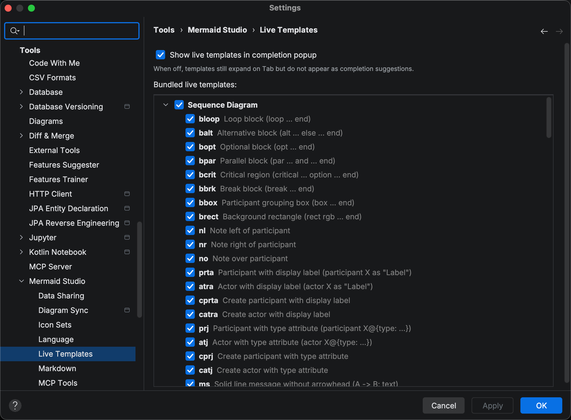The height and width of the screenshot is (420, 571).
Task: Click project-level icon beside Jupyter
Action: pos(127,237)
